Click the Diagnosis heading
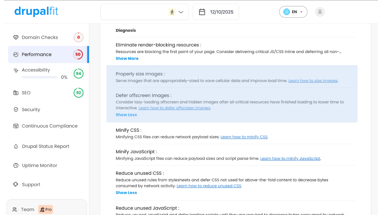 pyautogui.click(x=126, y=30)
